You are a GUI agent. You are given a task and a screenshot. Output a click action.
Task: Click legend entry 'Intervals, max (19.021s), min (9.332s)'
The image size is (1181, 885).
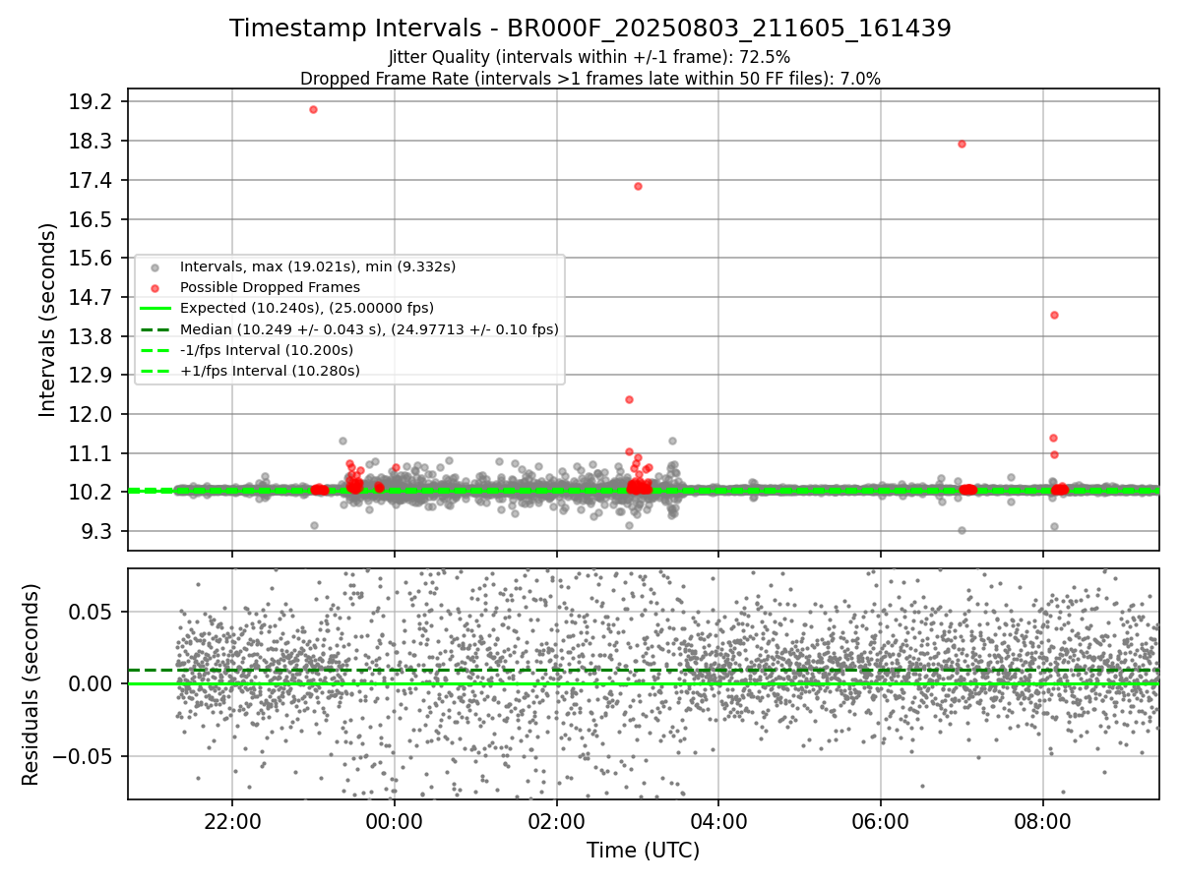pos(318,266)
